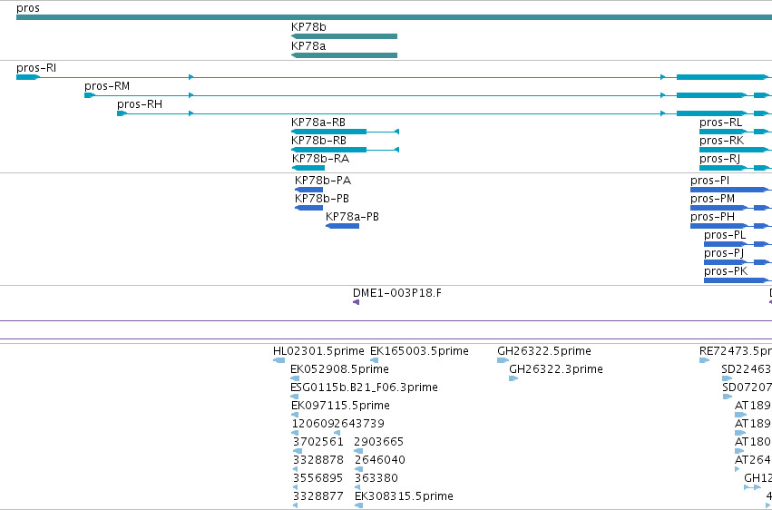Click the KP78b-PA protein feature

(x=308, y=190)
